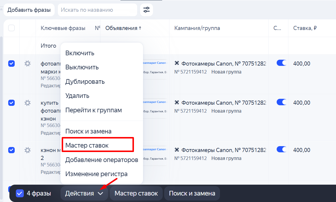336x202 pixels.
Task: Click the gear icon on the 'кэнон м 2' row
Action: (27, 150)
